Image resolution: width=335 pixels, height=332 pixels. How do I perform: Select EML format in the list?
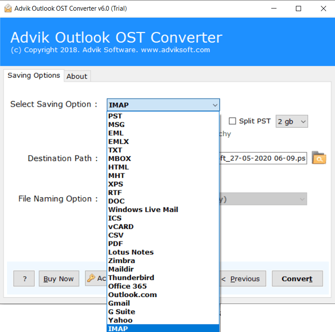click(x=163, y=133)
